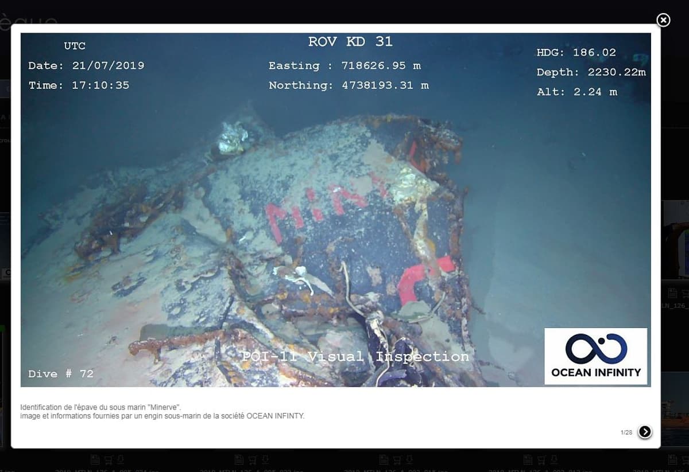Click the 'Depth: 2230.22m' text
Image resolution: width=689 pixels, height=472 pixels.
[x=591, y=72]
